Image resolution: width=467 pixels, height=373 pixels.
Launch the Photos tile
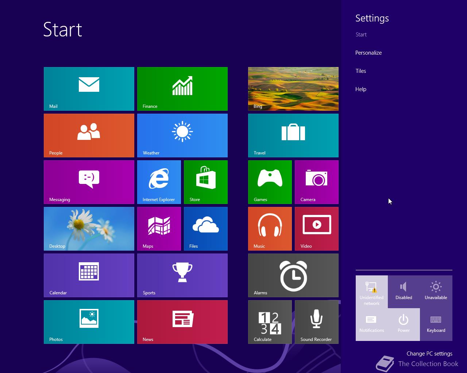click(x=89, y=322)
